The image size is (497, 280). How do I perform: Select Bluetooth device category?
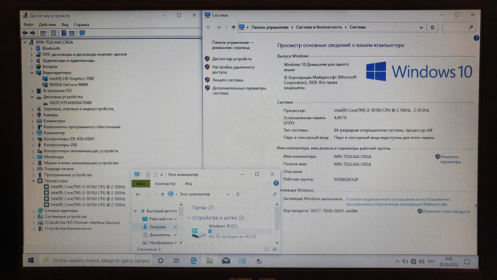[51, 48]
